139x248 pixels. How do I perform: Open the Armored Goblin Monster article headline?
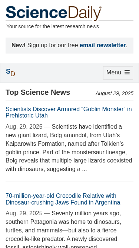[69, 112]
